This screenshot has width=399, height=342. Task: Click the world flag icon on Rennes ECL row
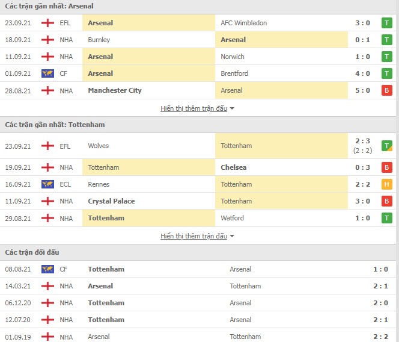(x=47, y=184)
